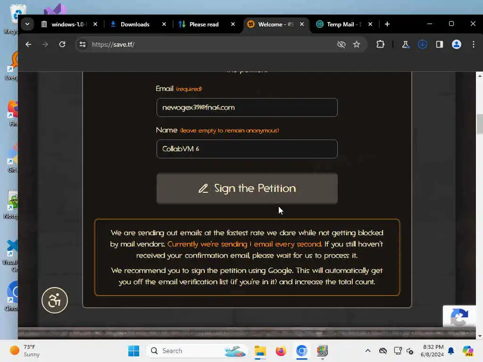Screen dimensions: 483x362
Task: Open the clock showing 8:32 PM
Action: [x=433, y=351]
